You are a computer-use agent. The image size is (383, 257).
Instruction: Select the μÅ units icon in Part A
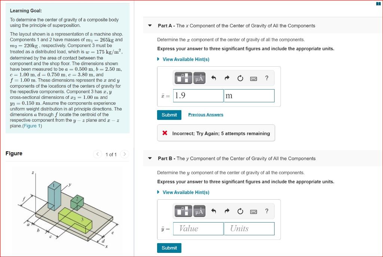199,78
